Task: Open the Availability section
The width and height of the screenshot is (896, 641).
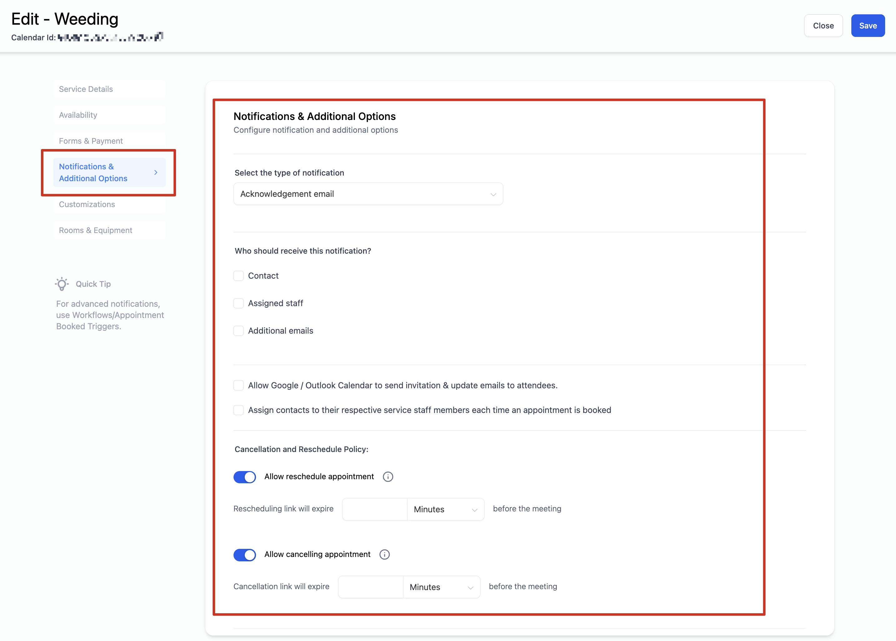Action: (78, 115)
